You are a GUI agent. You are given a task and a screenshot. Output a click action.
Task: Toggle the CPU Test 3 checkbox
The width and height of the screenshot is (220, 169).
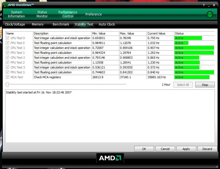(x=7, y=67)
